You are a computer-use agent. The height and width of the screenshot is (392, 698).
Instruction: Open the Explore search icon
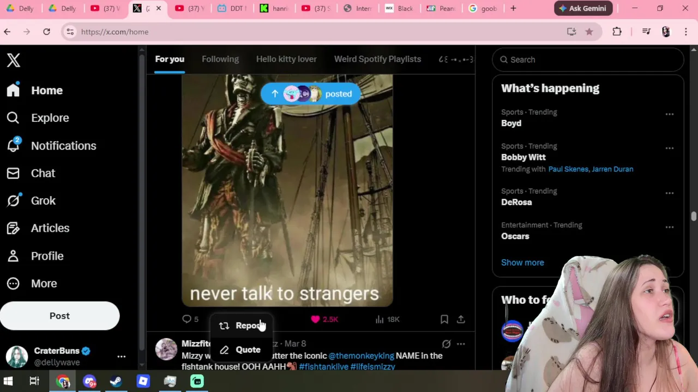(13, 118)
